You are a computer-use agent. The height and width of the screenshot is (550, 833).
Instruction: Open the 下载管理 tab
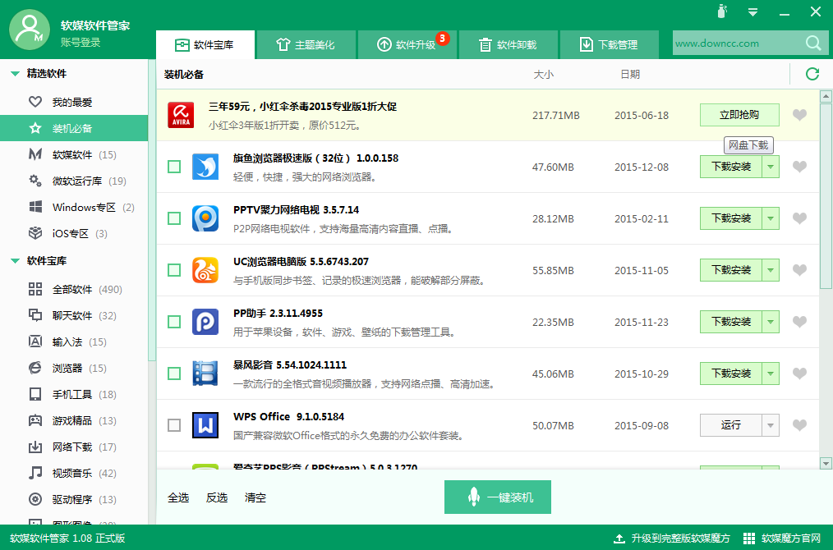coord(610,42)
